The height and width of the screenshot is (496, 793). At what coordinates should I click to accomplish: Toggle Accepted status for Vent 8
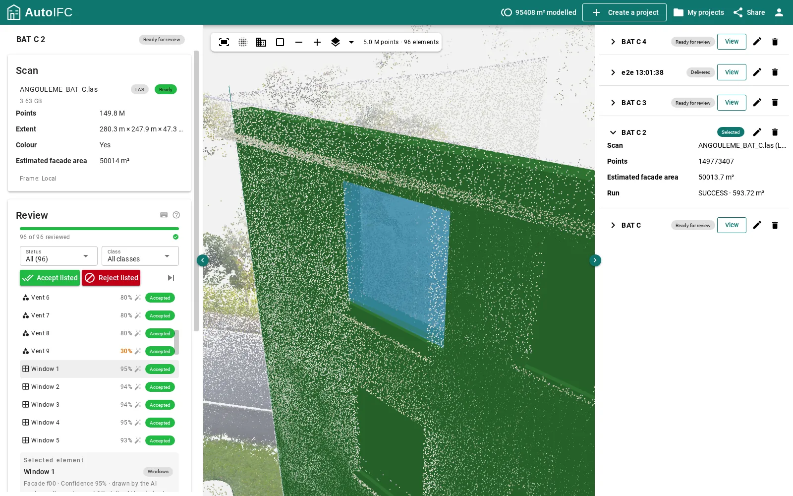click(160, 334)
